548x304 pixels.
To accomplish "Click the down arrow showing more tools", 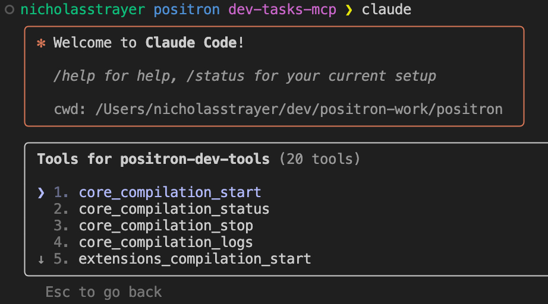I will tap(41, 259).
